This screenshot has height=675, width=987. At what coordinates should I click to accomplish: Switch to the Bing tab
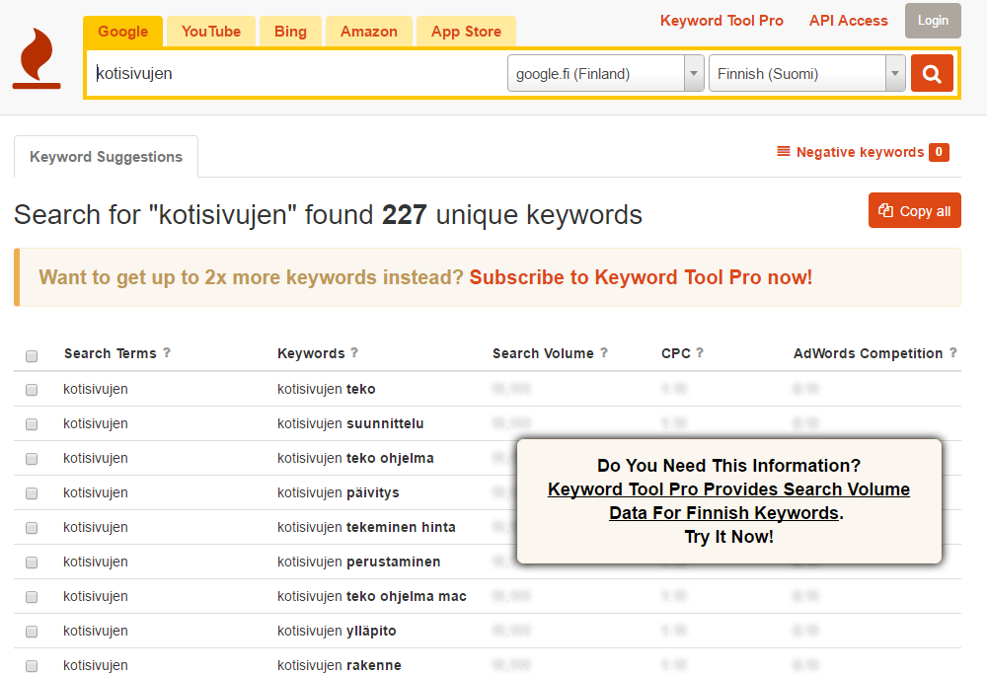290,32
